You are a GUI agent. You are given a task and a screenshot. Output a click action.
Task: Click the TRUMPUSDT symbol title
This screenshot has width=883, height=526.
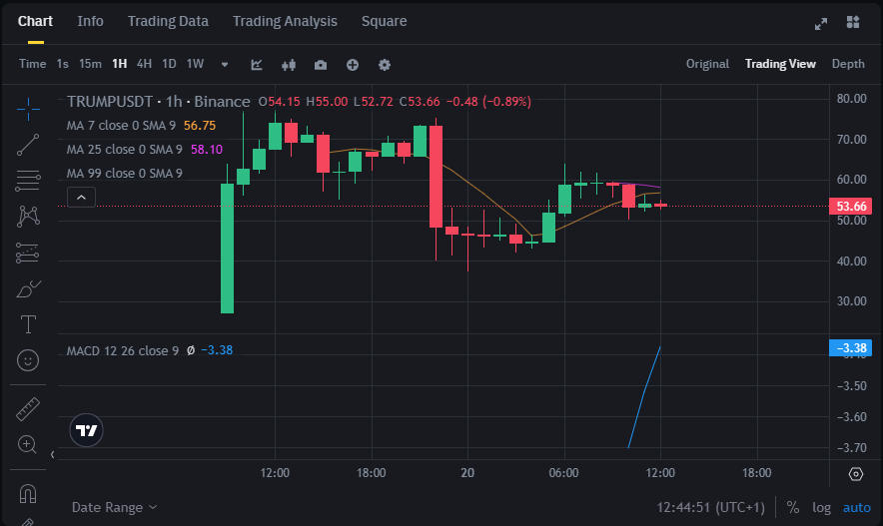pos(110,101)
